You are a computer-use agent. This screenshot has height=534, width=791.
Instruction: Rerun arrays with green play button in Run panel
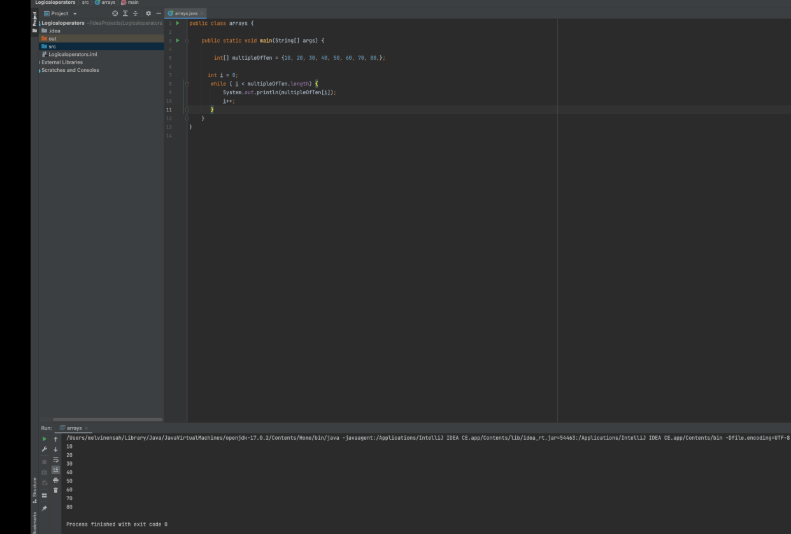click(45, 439)
